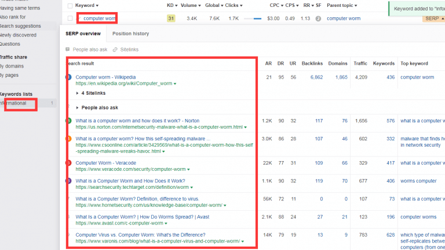Viewport: 445px width, 250px height.
Task: Expand People also ask row
Action: tap(97, 108)
